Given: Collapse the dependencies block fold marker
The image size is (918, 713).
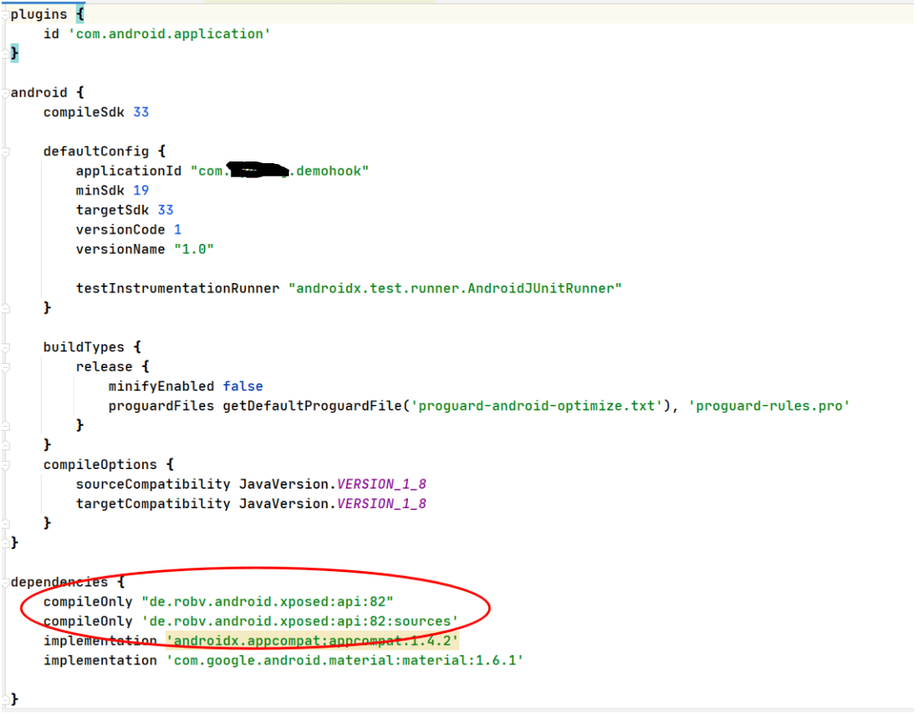Looking at the screenshot, I should point(5,582).
